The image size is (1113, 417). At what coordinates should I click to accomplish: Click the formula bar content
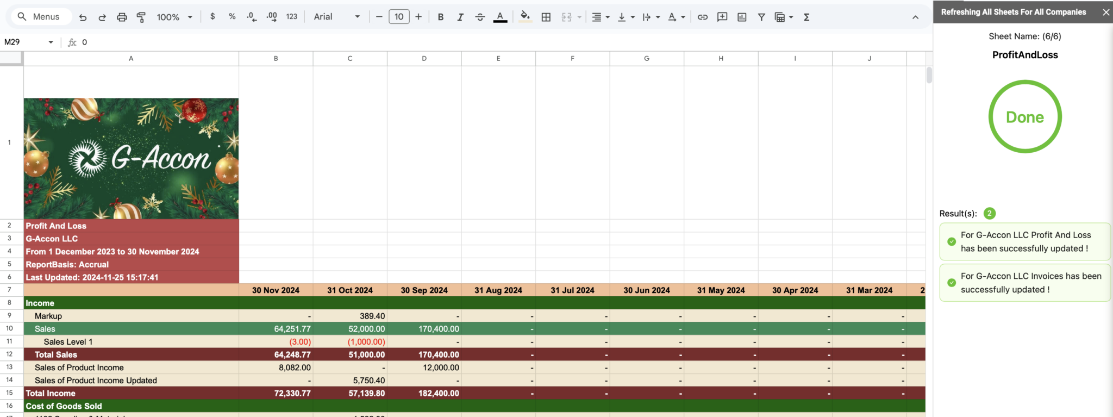pos(84,42)
